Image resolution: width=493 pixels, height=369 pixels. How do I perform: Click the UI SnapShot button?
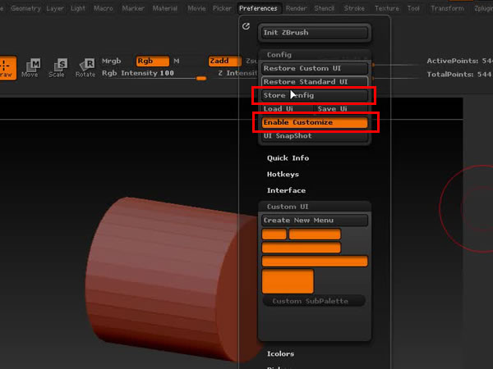(315, 136)
